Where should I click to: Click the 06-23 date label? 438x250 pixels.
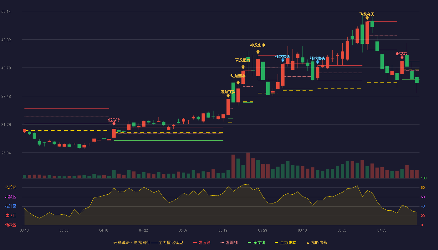(342, 230)
